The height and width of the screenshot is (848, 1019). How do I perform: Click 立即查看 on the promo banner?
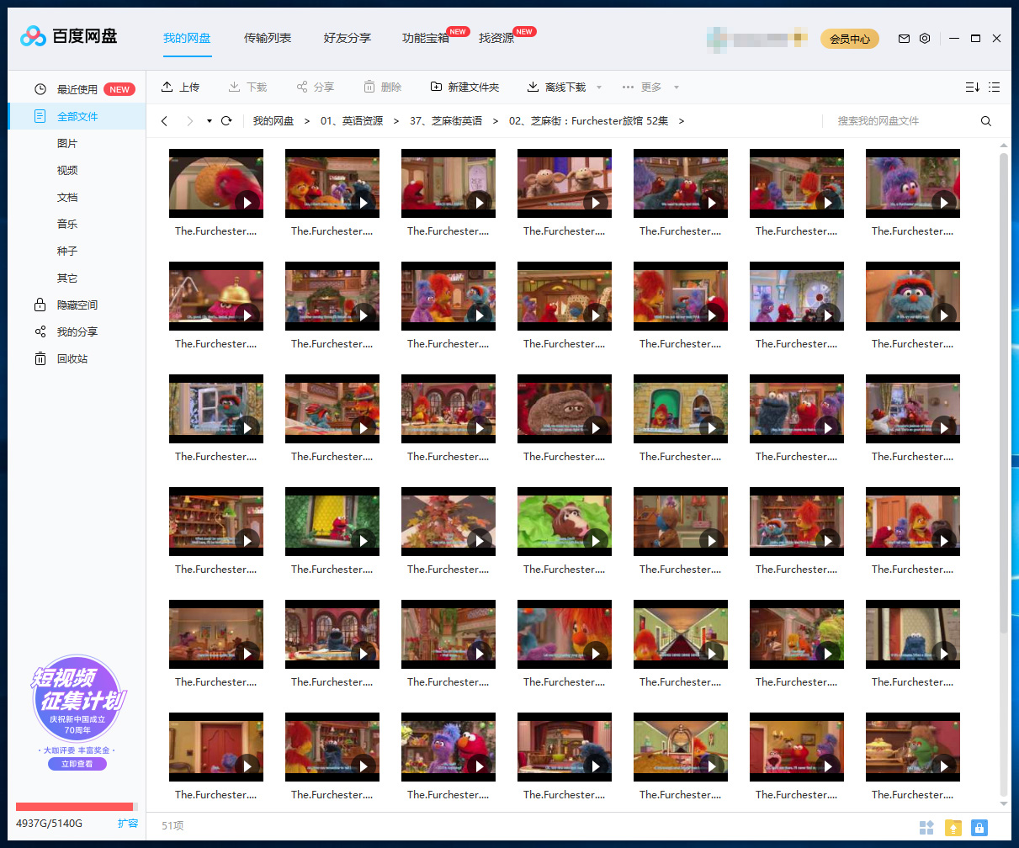(77, 764)
